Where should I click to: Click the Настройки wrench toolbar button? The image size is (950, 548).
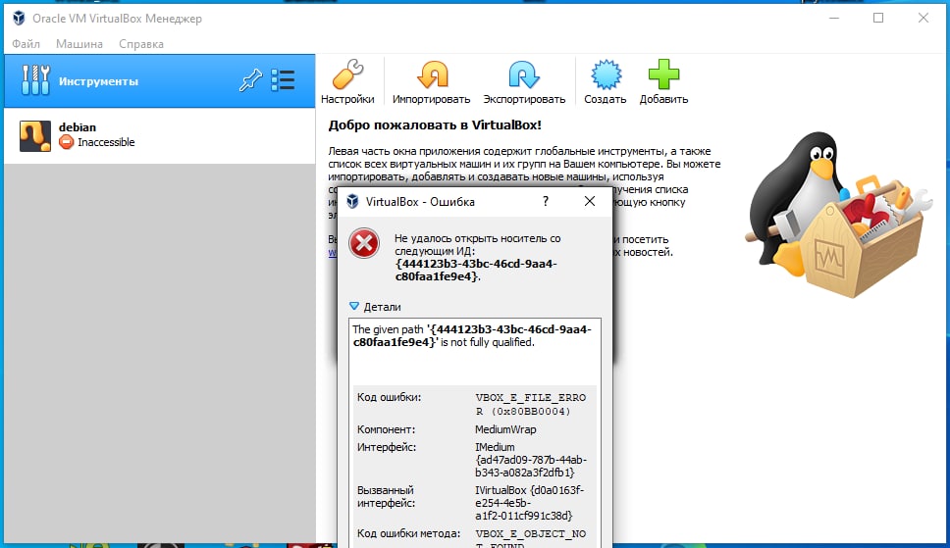pyautogui.click(x=347, y=81)
